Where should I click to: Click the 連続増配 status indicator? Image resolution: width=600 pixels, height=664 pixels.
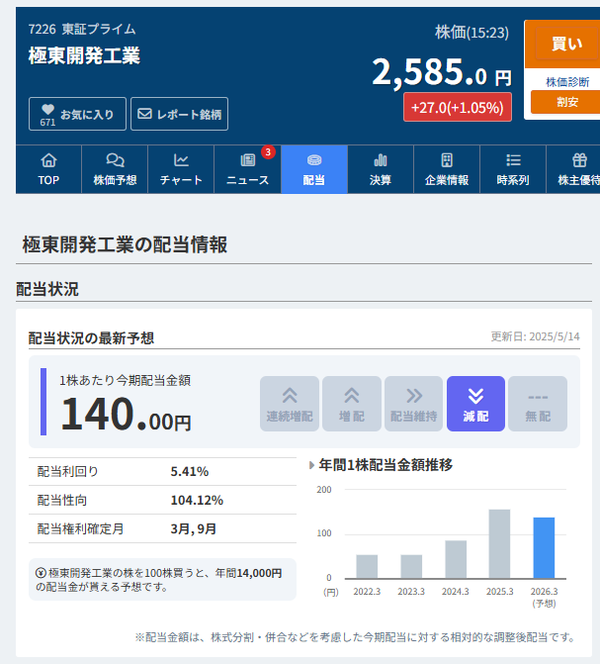(x=290, y=404)
